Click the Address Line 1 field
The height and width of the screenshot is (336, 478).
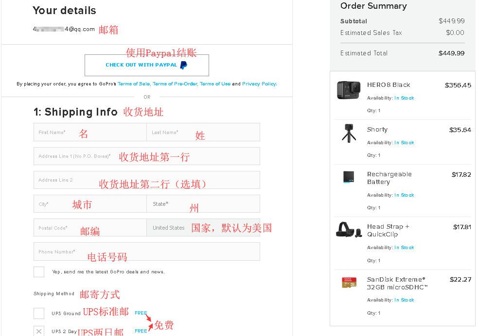click(147, 156)
